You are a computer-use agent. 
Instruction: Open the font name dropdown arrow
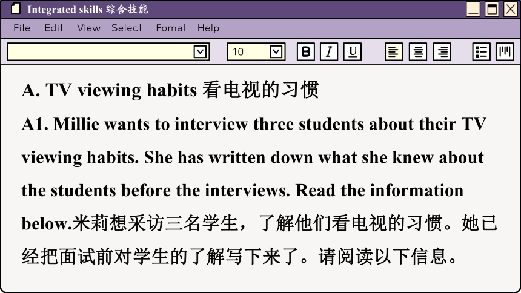(x=200, y=52)
